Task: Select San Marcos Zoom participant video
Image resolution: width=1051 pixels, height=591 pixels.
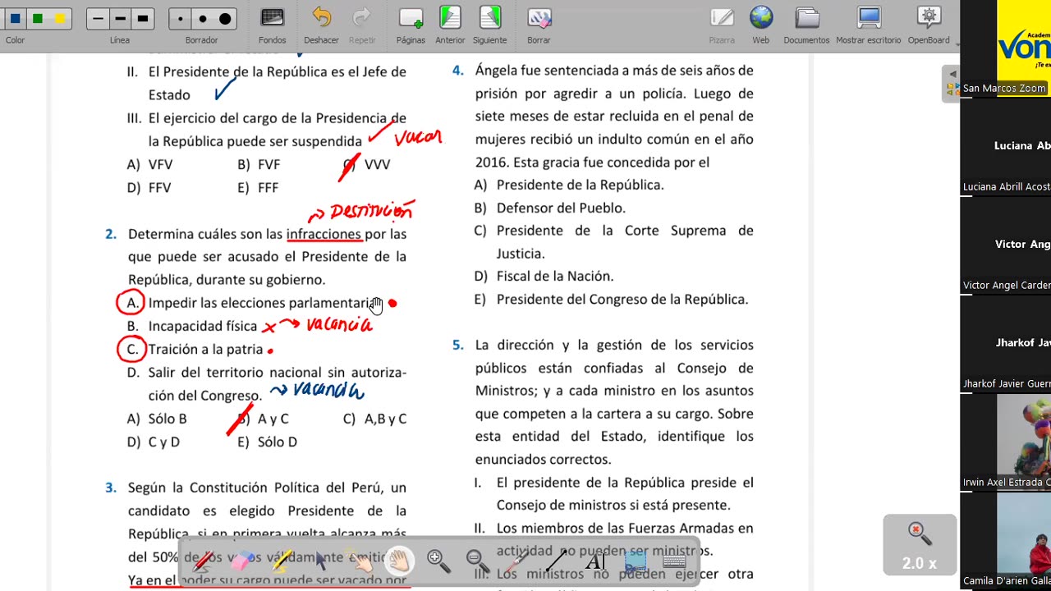Action: [1006, 49]
